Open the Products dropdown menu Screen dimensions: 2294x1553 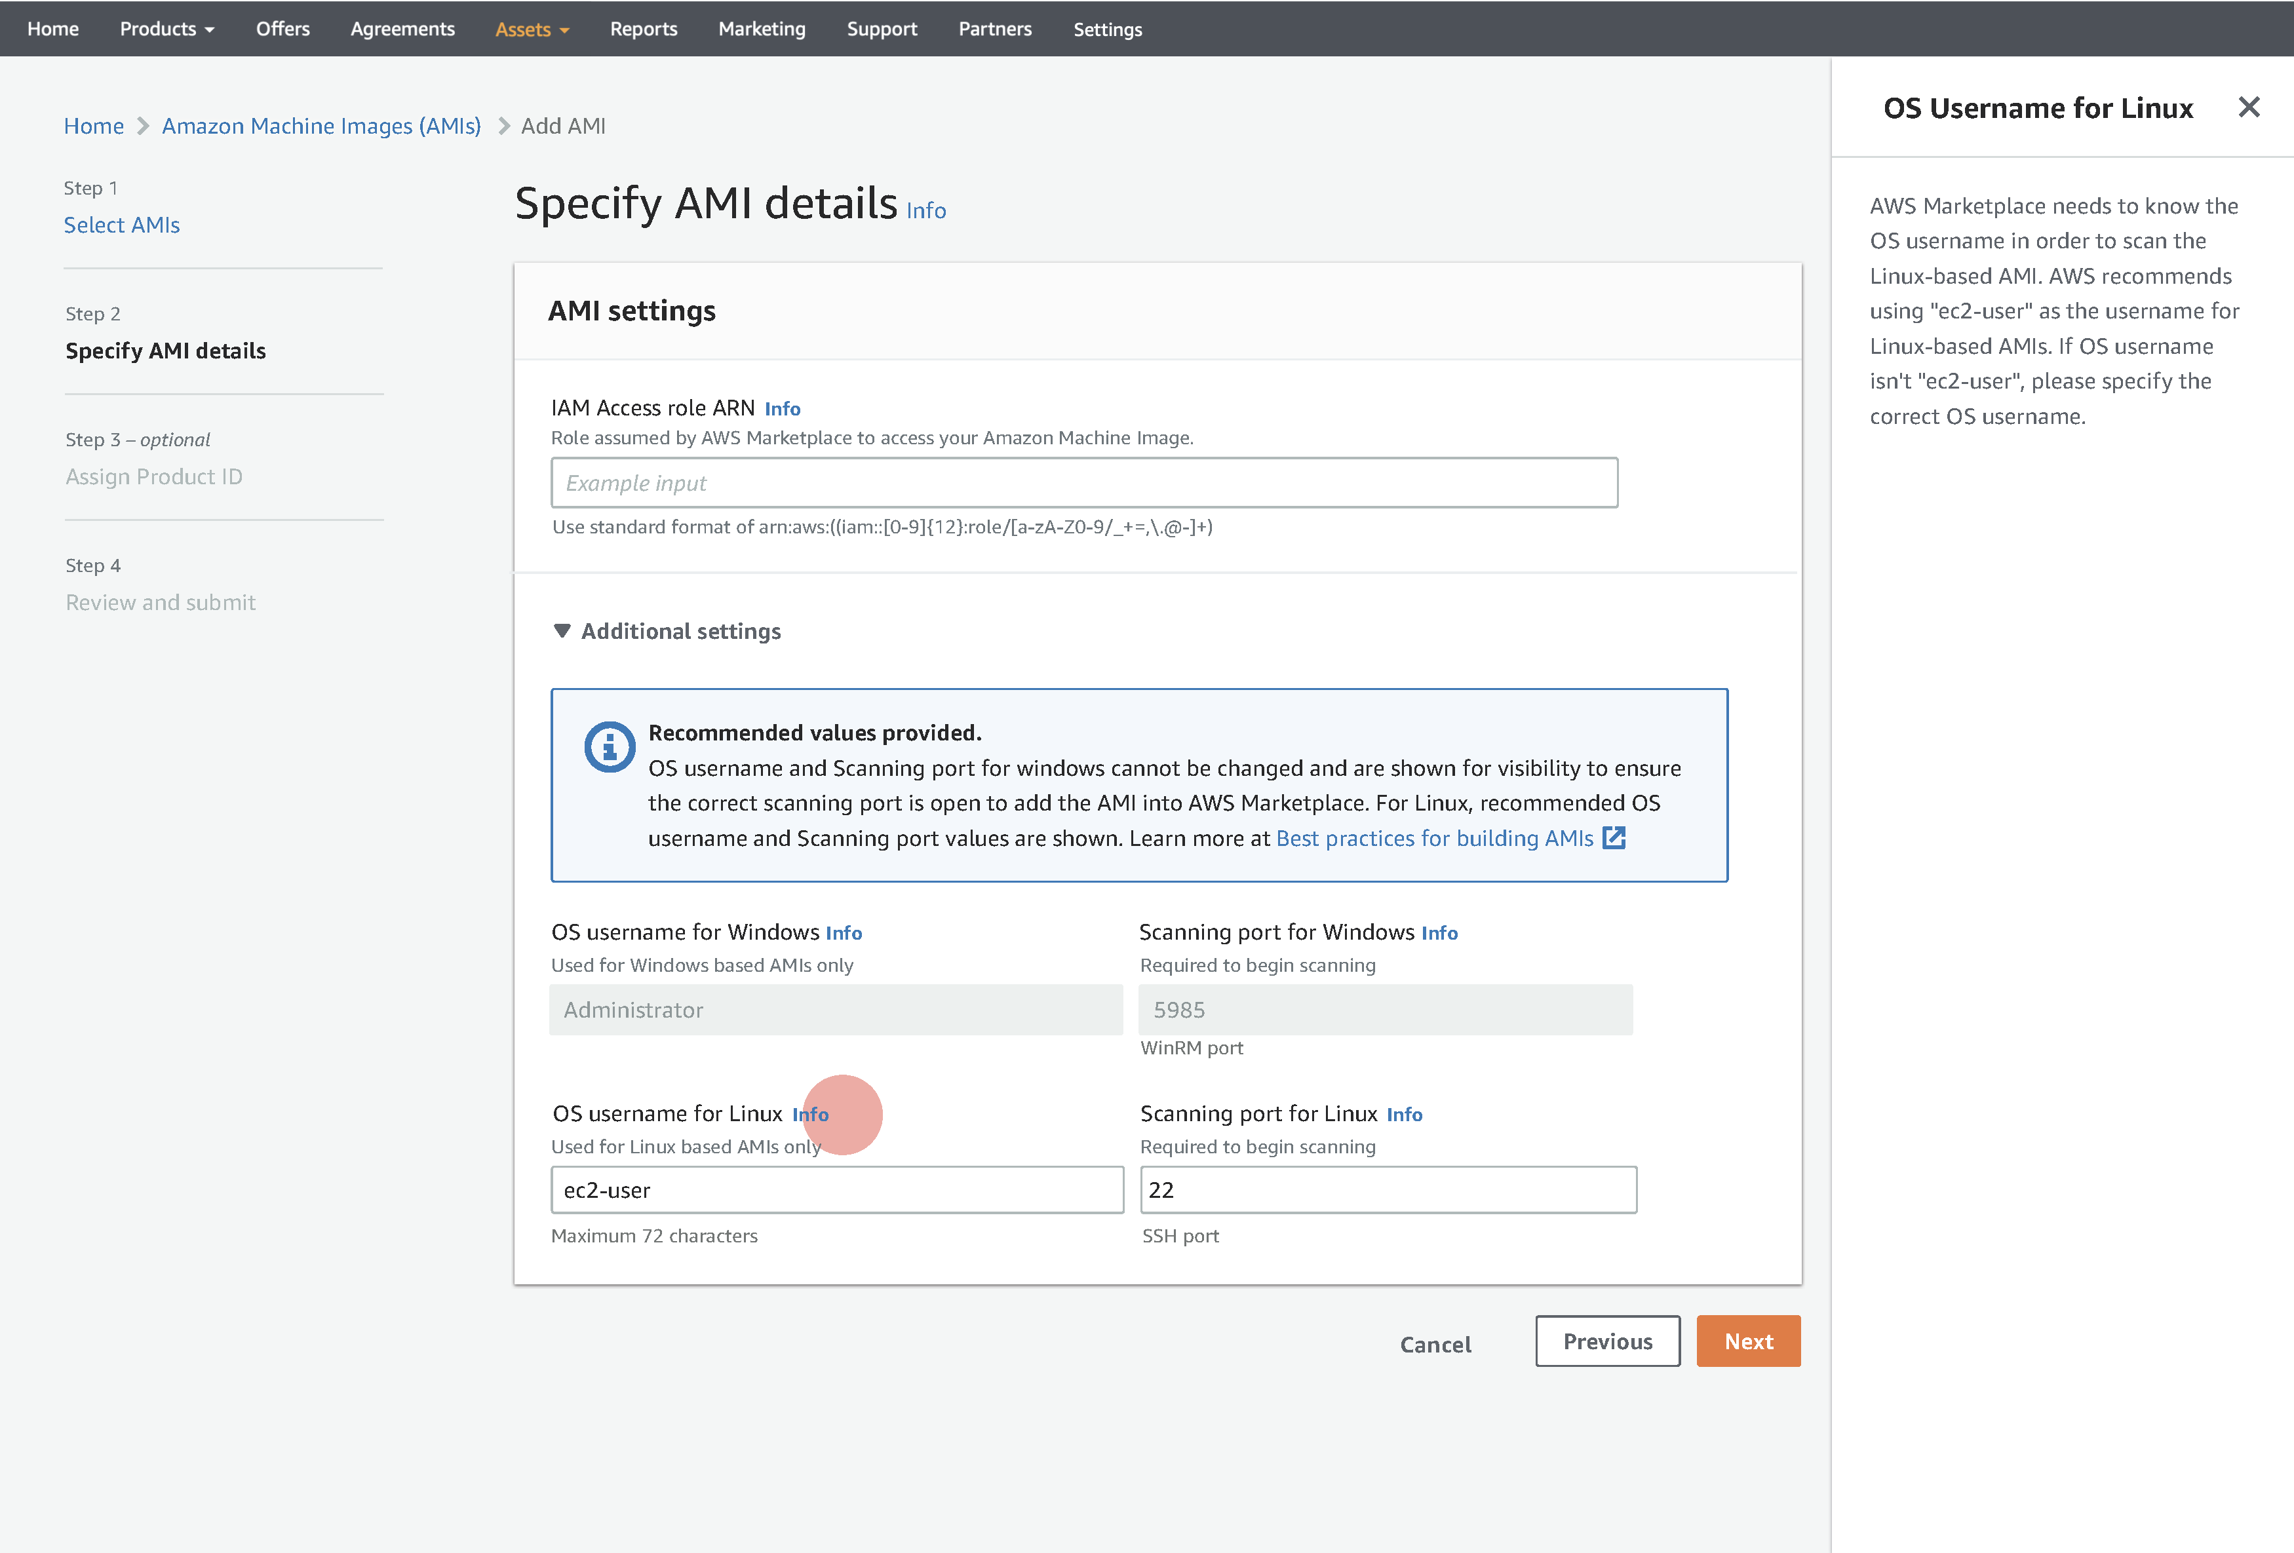[167, 29]
